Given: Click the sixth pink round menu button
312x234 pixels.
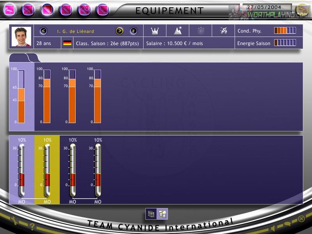Looking at the screenshot, I should (x=103, y=9).
